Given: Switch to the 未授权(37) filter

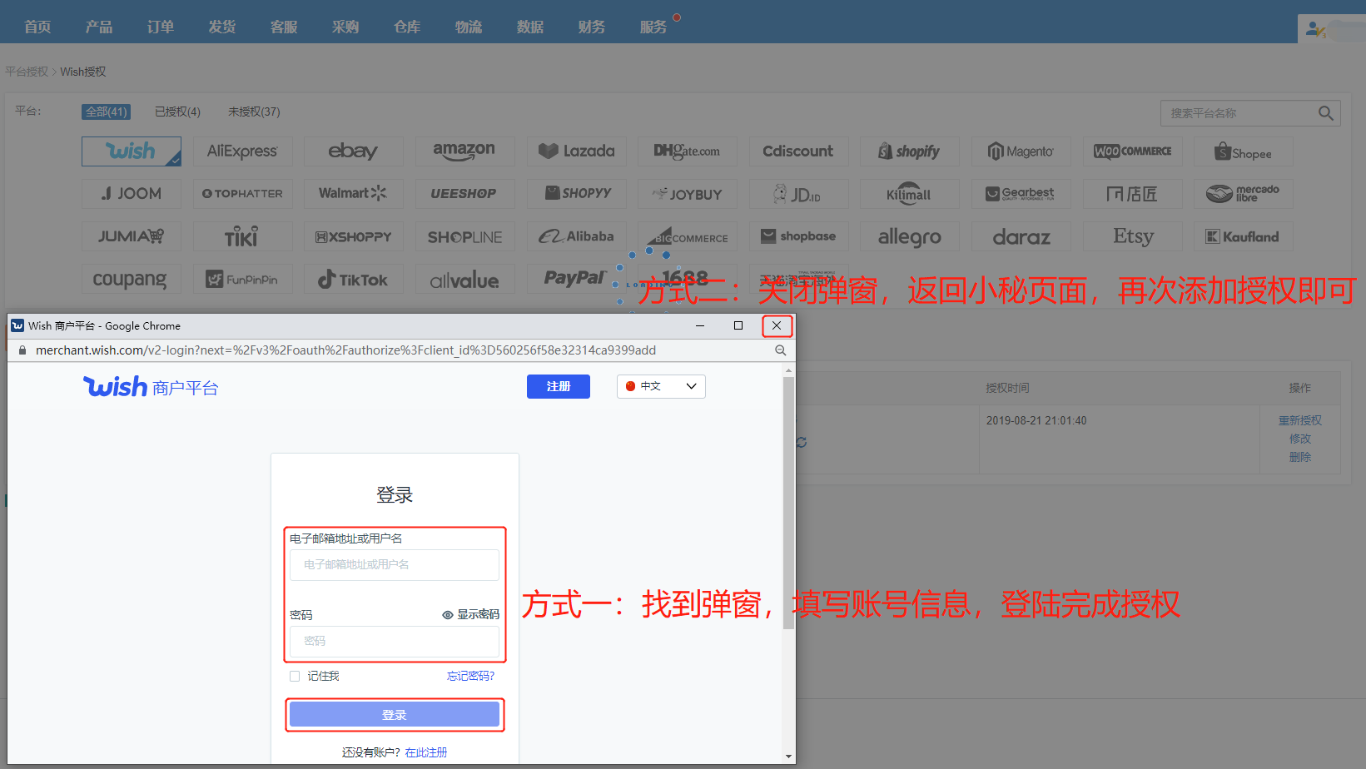Looking at the screenshot, I should click(254, 112).
